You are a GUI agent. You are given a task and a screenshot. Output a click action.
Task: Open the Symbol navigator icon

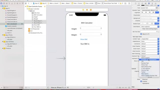7,3
